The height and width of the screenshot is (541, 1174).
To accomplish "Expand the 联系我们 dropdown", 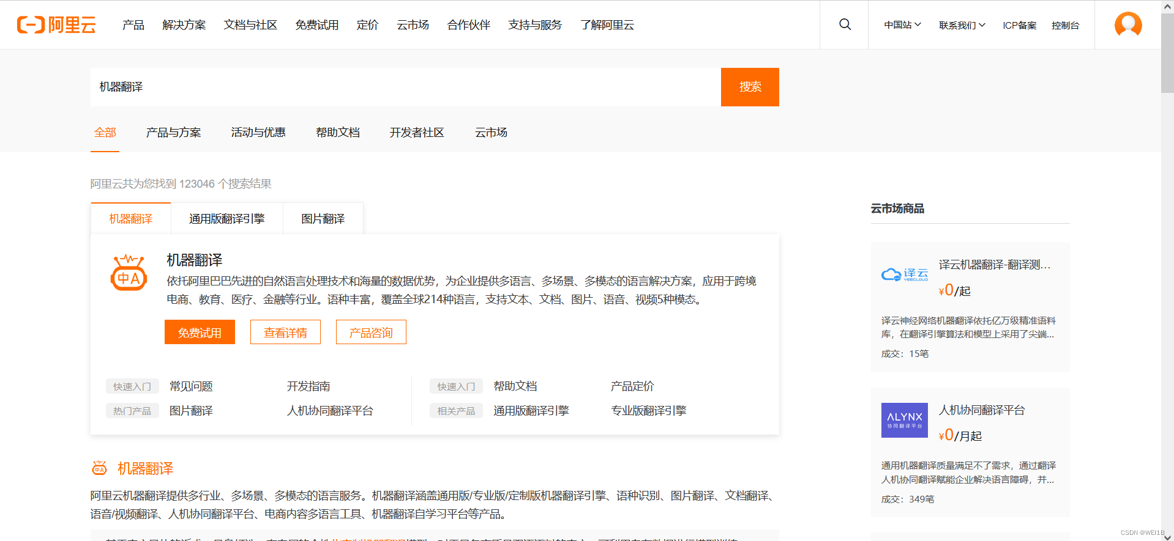I will 962,25.
